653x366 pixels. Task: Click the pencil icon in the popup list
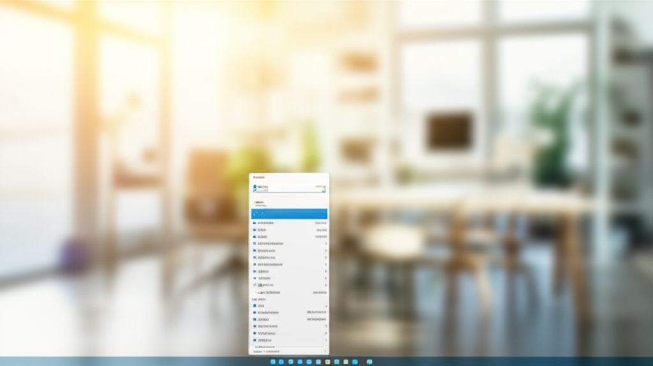255,285
